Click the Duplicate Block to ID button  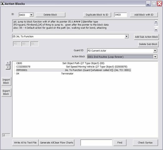(x=97, y=15)
